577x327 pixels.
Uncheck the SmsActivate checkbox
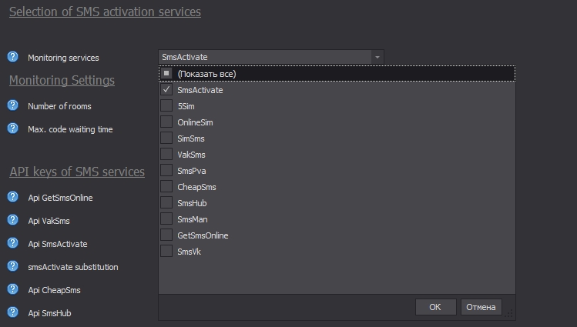(x=166, y=90)
